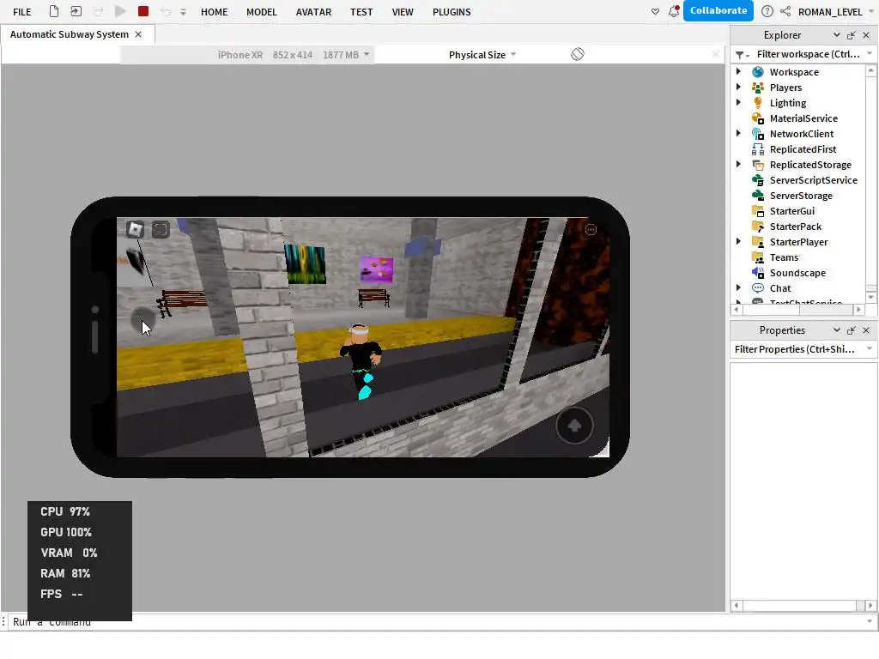This screenshot has width=879, height=659.
Task: Switch to the PLUGINS tab
Action: [x=452, y=12]
